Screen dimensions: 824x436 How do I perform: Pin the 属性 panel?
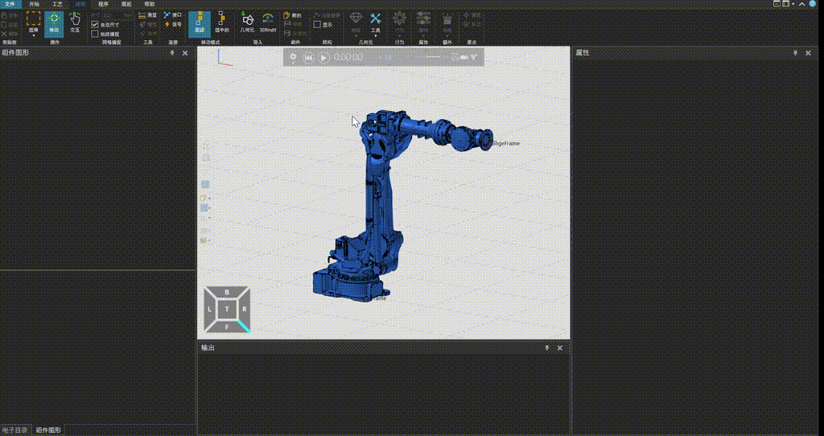click(x=795, y=53)
